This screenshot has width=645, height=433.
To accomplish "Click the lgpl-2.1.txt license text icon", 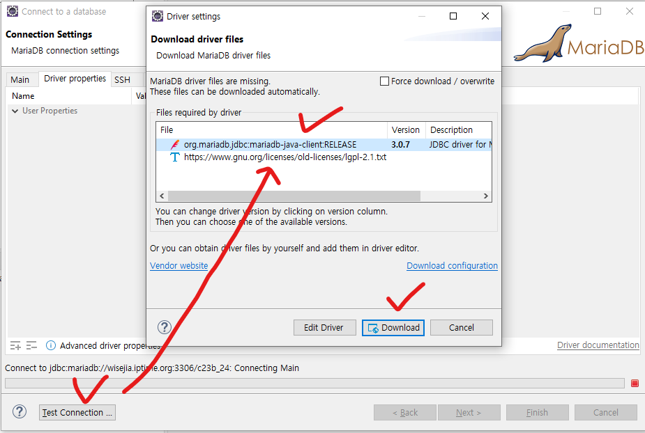I will coord(175,157).
